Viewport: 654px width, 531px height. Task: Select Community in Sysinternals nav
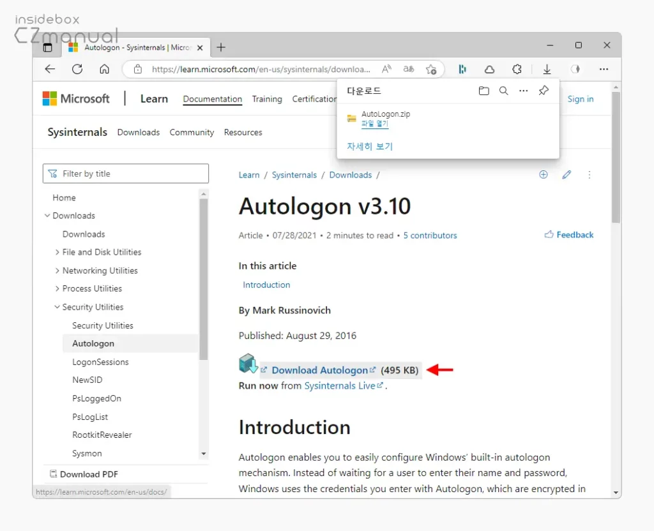coord(192,132)
